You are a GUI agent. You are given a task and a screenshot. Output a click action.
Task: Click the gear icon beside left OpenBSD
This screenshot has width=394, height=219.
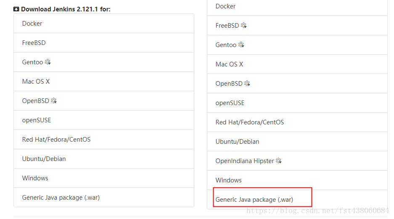(x=54, y=100)
